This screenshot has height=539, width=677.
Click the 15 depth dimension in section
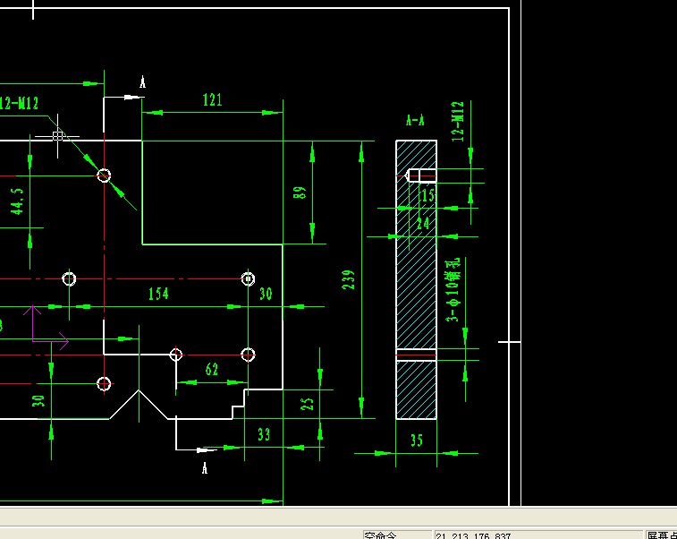coord(427,195)
